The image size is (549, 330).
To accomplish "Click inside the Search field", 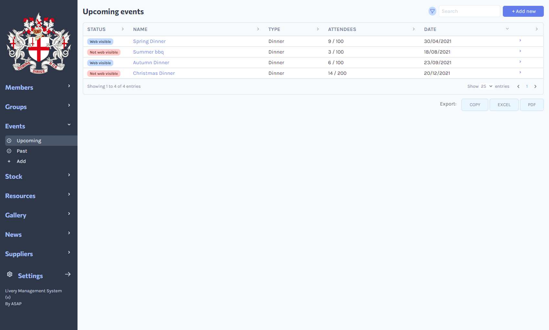I will [469, 11].
